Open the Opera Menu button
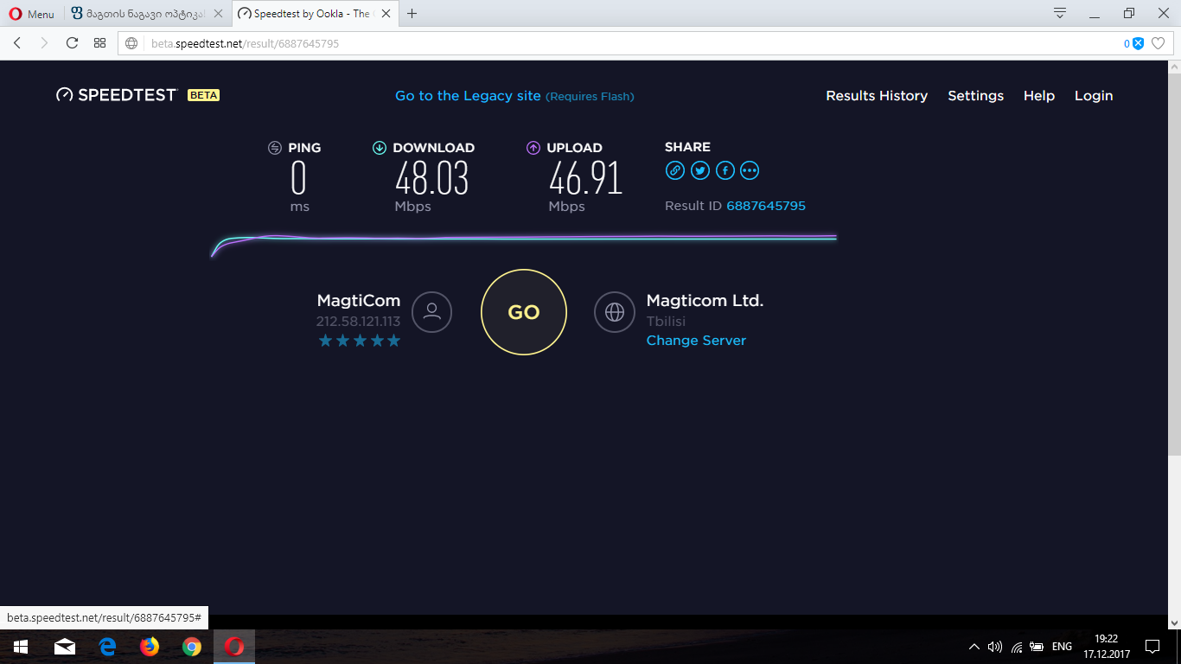Viewport: 1181px width, 664px height. (x=32, y=14)
